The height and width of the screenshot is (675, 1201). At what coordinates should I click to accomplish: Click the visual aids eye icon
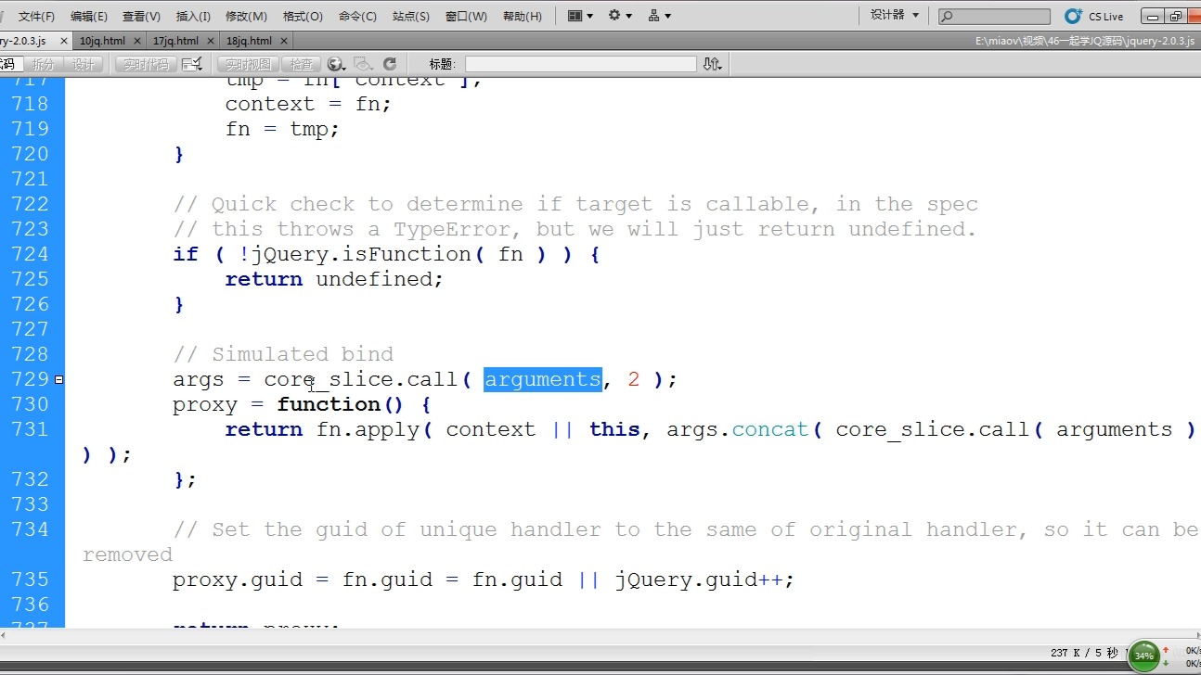(x=363, y=64)
